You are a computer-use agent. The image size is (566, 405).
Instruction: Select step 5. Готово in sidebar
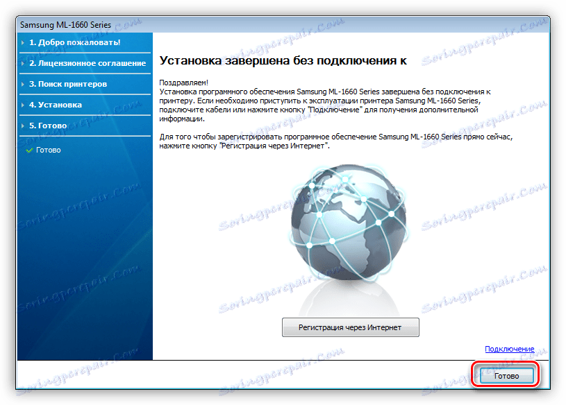coord(48,126)
